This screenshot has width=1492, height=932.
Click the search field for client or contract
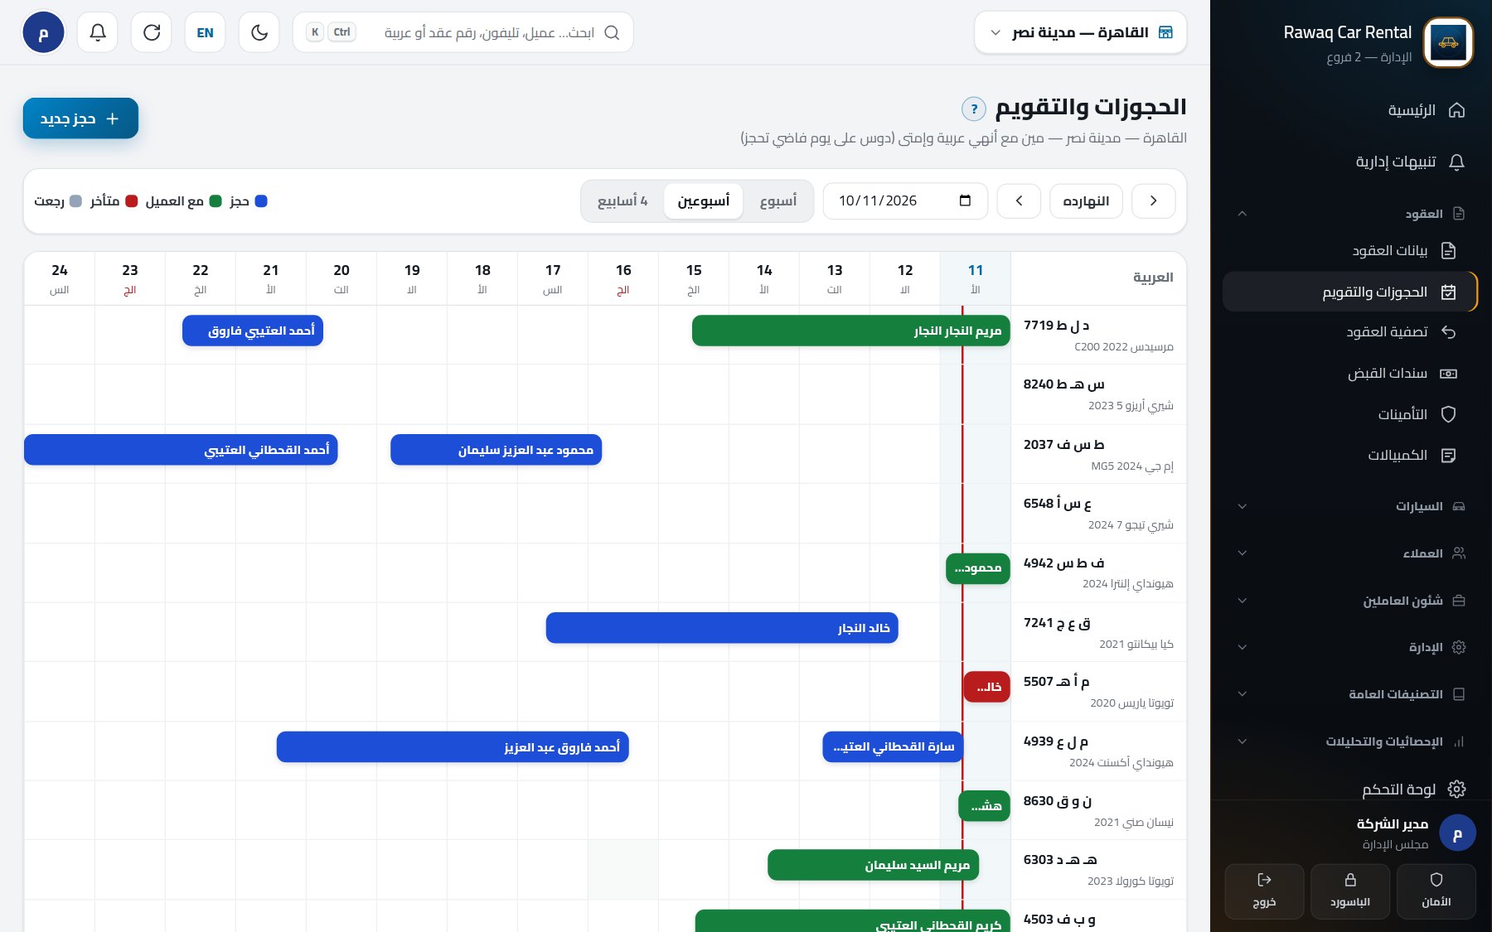[x=463, y=32]
